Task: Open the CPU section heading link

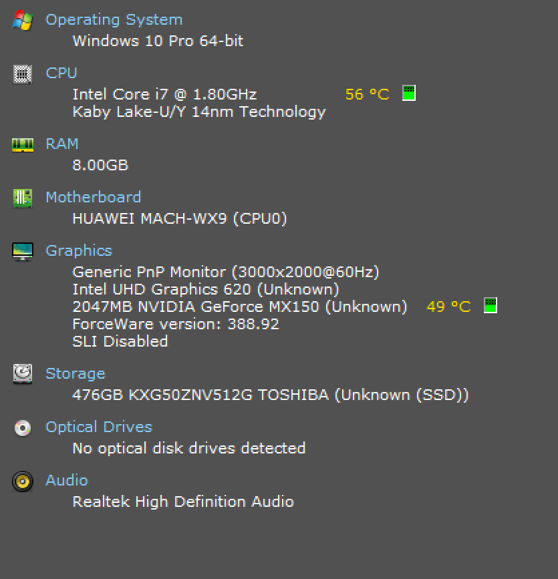Action: coord(61,73)
